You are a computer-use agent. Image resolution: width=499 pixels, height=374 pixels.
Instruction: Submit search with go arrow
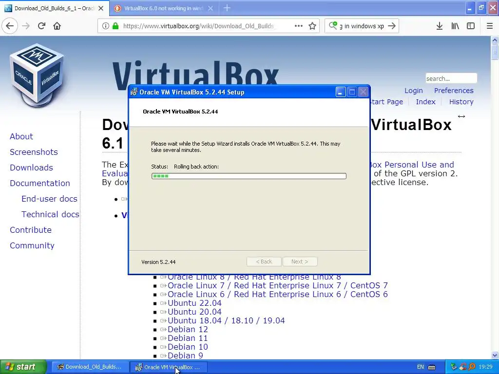[x=392, y=26]
